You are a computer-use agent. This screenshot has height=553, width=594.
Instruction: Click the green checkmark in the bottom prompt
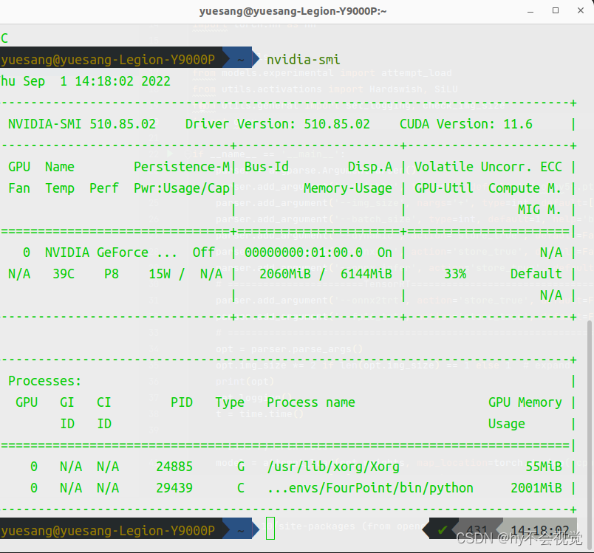click(443, 529)
